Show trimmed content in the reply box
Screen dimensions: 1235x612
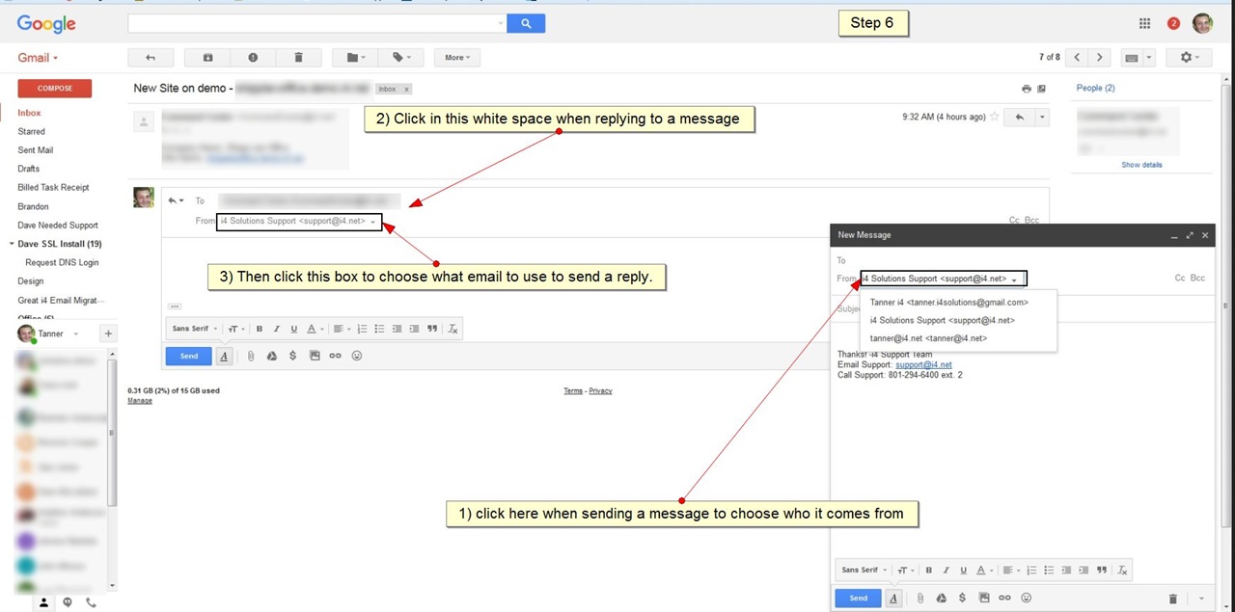[x=175, y=306]
